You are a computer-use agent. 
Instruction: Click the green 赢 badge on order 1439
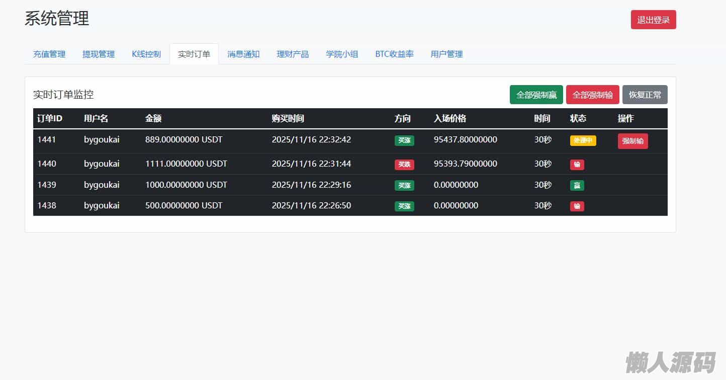[x=577, y=186]
